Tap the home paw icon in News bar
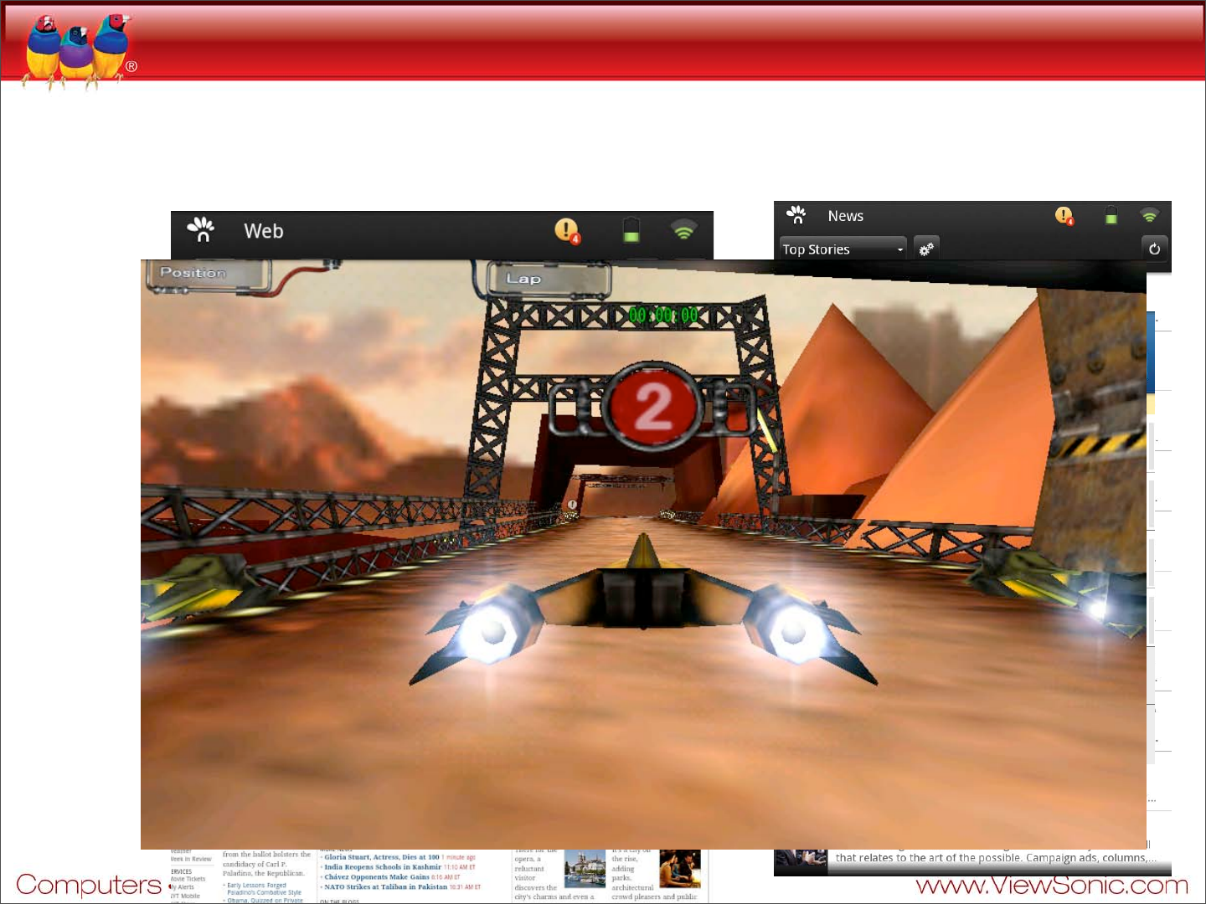1206x904 pixels. point(796,215)
